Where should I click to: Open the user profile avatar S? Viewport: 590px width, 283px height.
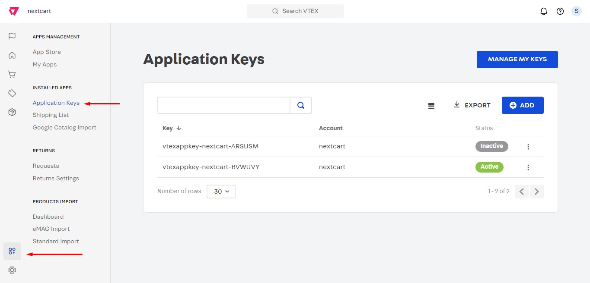[576, 11]
